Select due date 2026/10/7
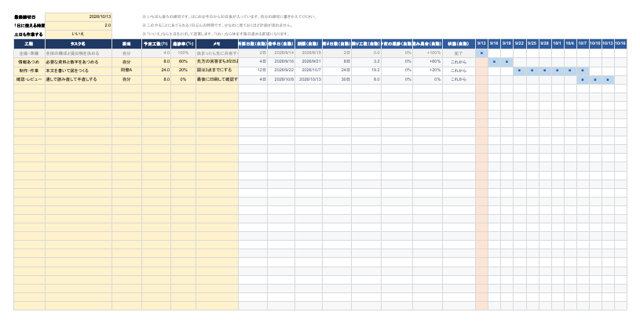640x323 pixels. pyautogui.click(x=309, y=71)
